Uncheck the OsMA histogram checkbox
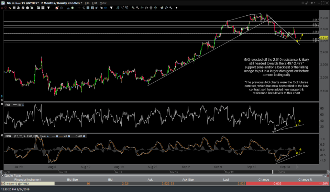The height and width of the screenshot is (192, 330). [x=84, y=136]
